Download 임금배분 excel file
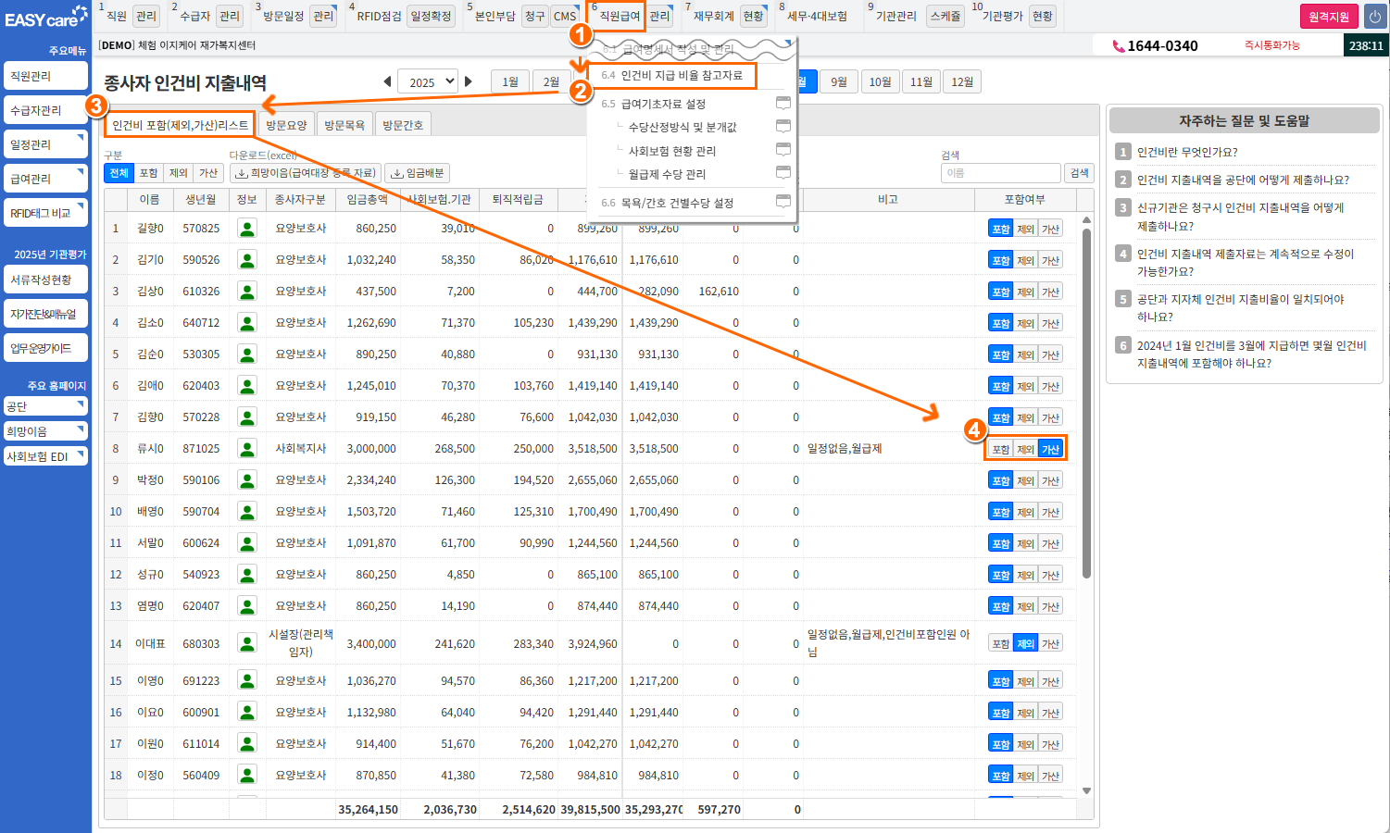The width and height of the screenshot is (1390, 833). [420, 173]
